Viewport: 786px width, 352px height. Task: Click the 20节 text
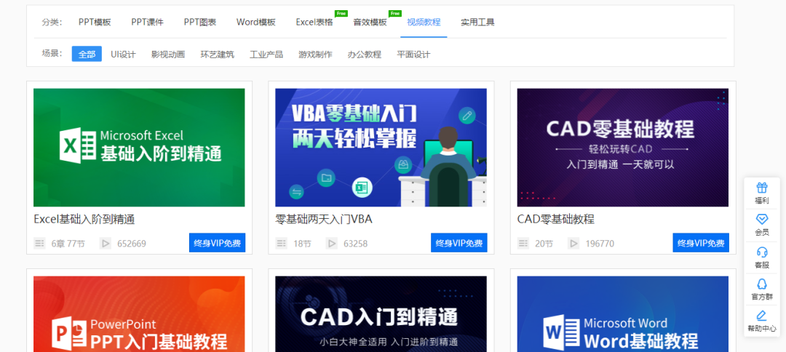click(x=544, y=244)
